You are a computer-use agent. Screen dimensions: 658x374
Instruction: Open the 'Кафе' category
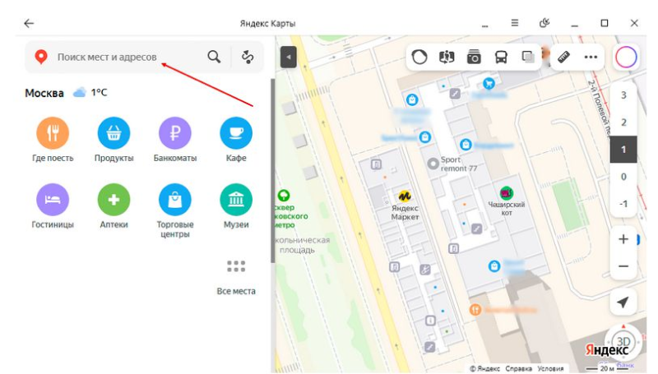click(236, 140)
